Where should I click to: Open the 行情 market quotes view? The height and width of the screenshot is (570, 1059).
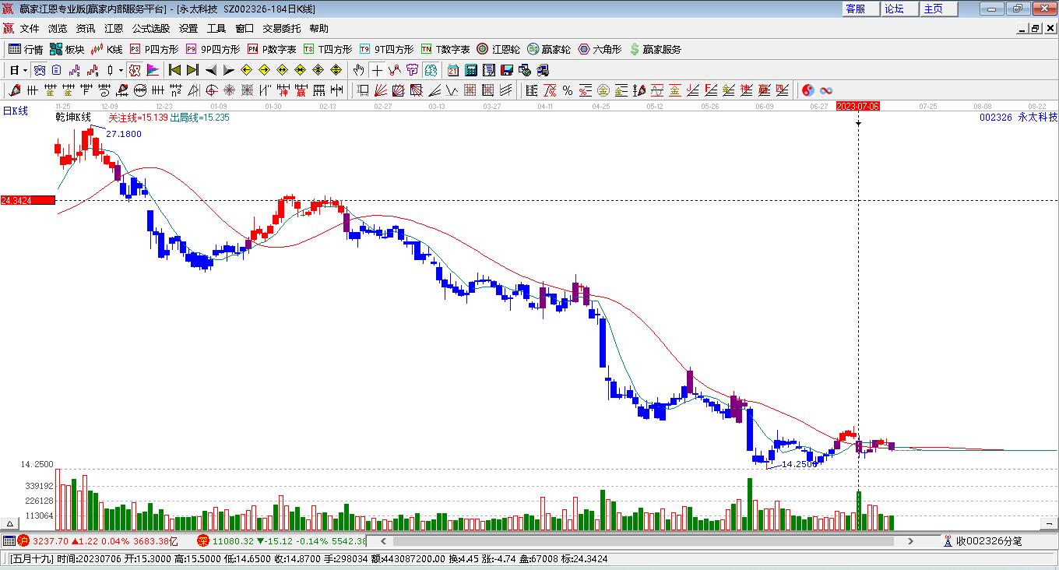coord(26,49)
